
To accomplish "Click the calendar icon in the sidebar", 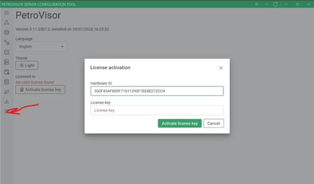I will [6, 82].
